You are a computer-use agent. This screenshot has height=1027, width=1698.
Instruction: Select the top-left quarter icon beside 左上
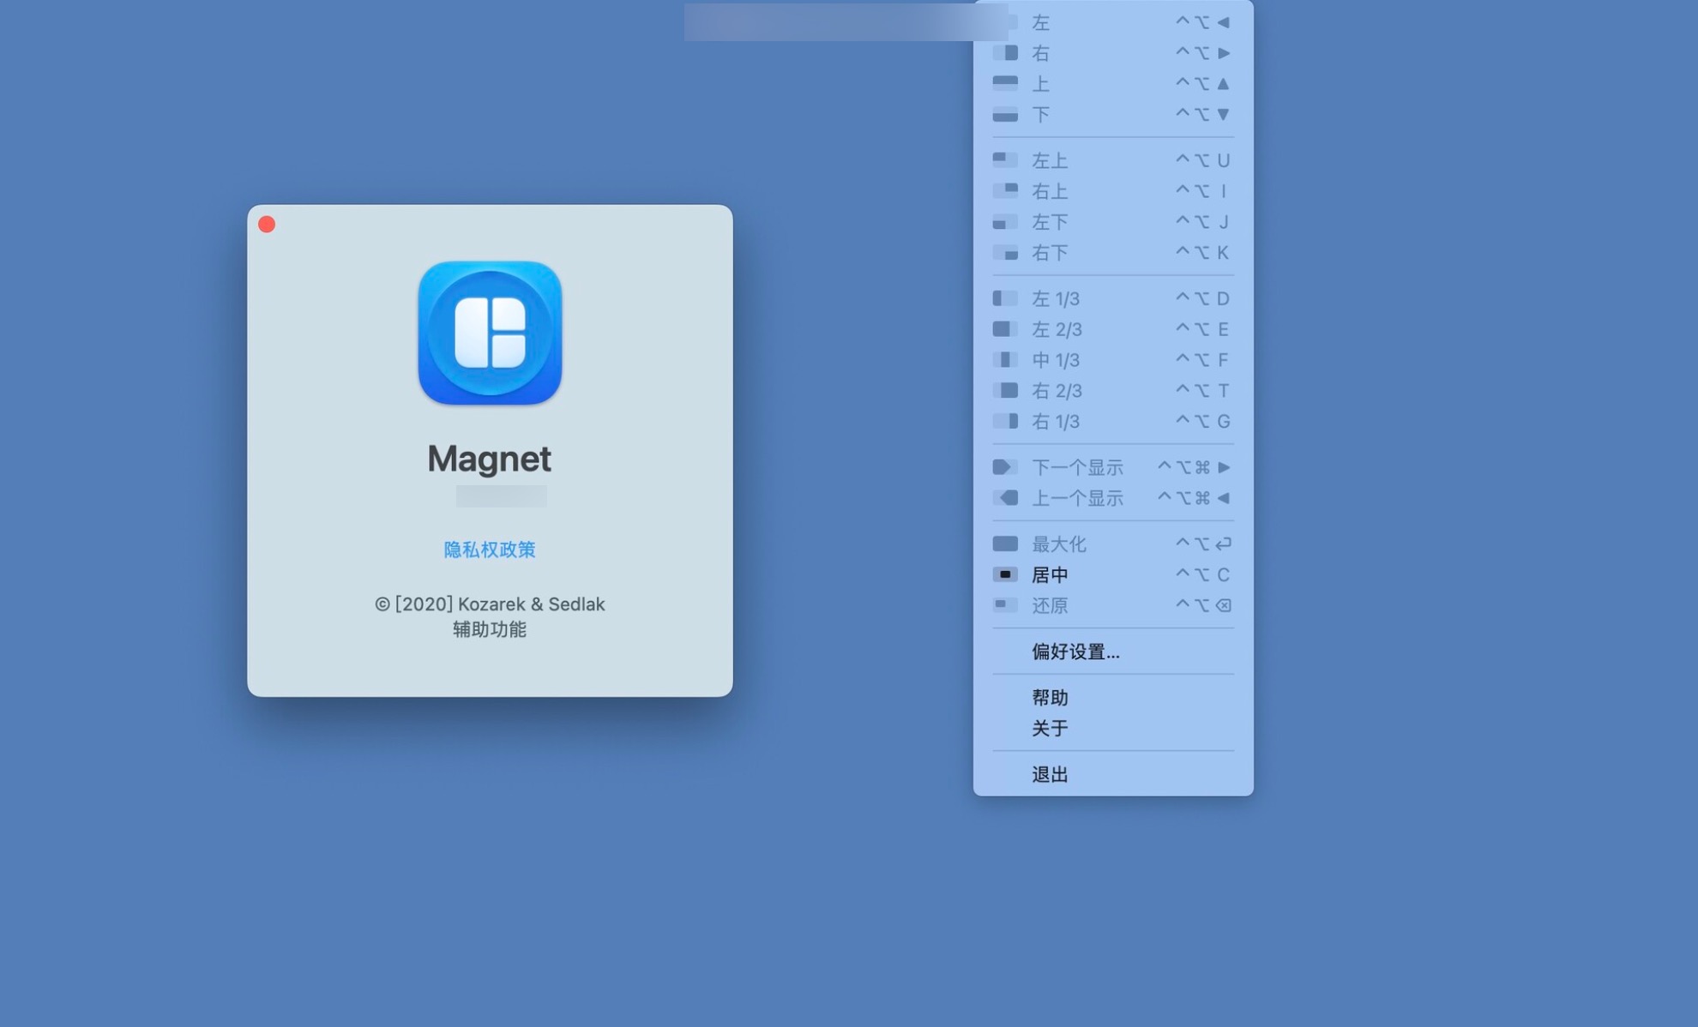[1005, 159]
